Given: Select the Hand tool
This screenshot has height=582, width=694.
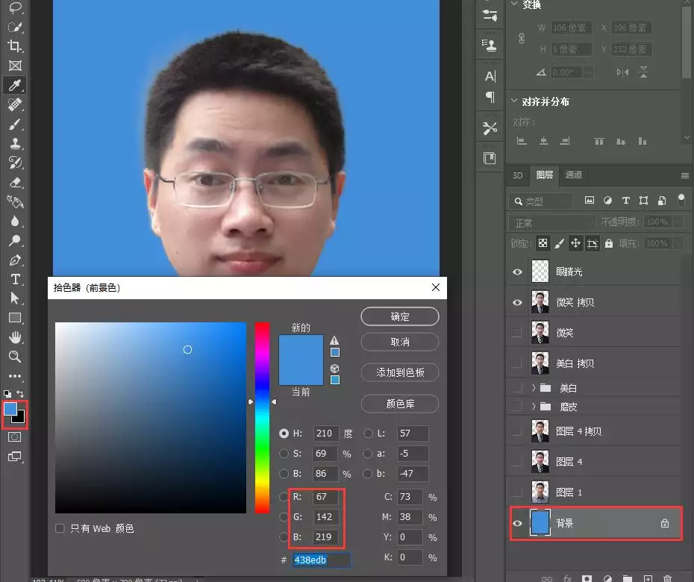Looking at the screenshot, I should pos(15,337).
